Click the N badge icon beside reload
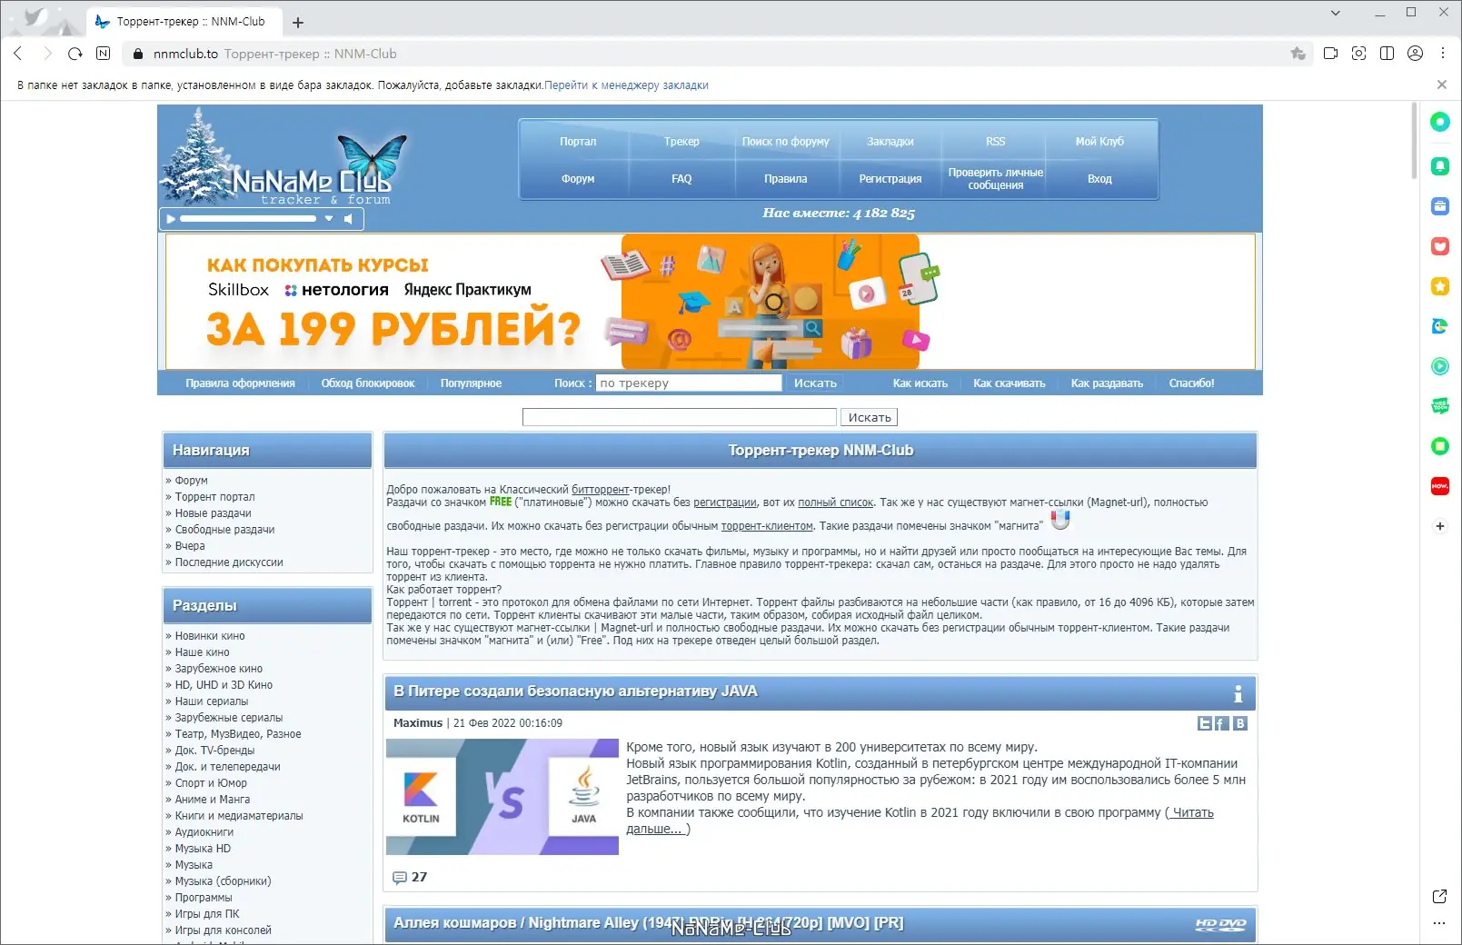This screenshot has height=945, width=1462. pyautogui.click(x=104, y=54)
